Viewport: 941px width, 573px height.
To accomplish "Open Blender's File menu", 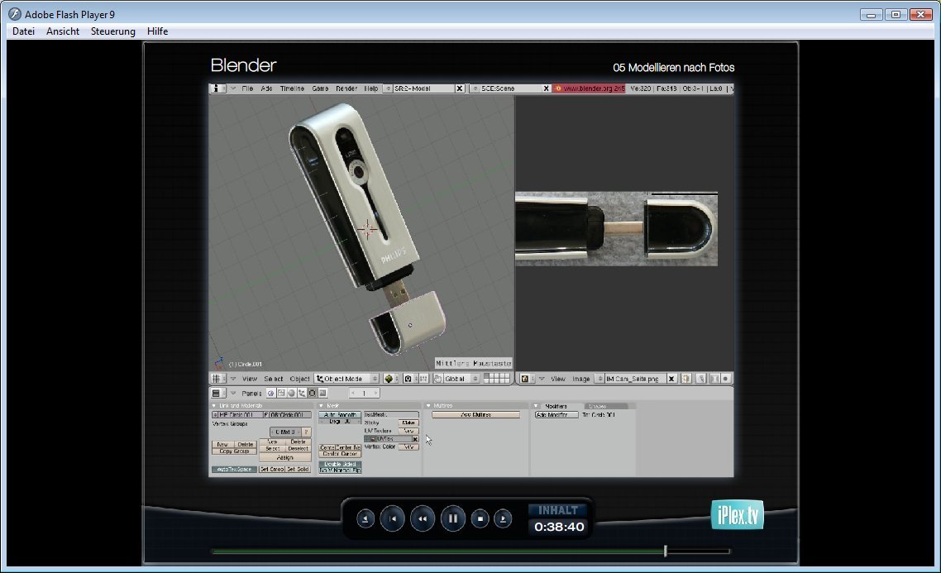I will pos(247,88).
